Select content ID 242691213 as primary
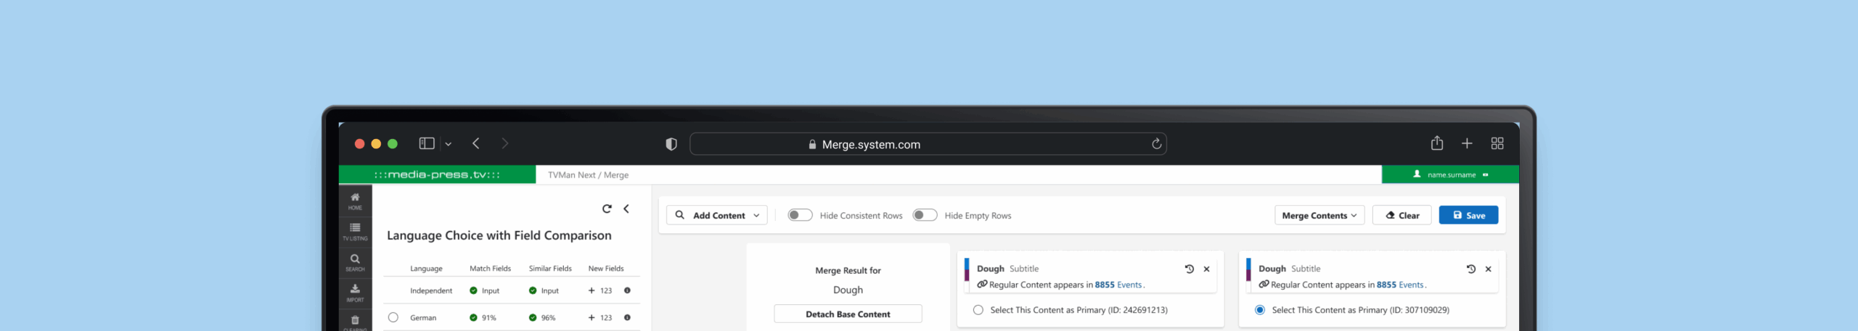The height and width of the screenshot is (331, 1858). click(978, 310)
